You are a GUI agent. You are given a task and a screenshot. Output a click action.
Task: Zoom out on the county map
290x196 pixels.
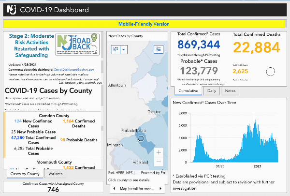pos(159,162)
